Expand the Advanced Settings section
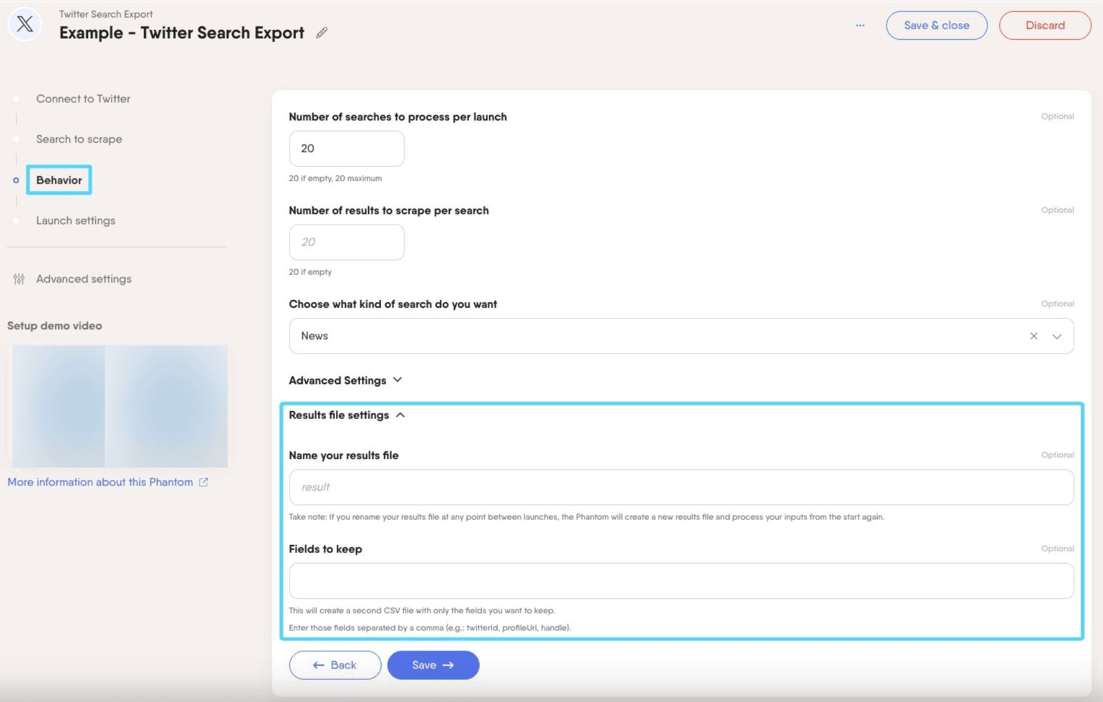 [346, 380]
